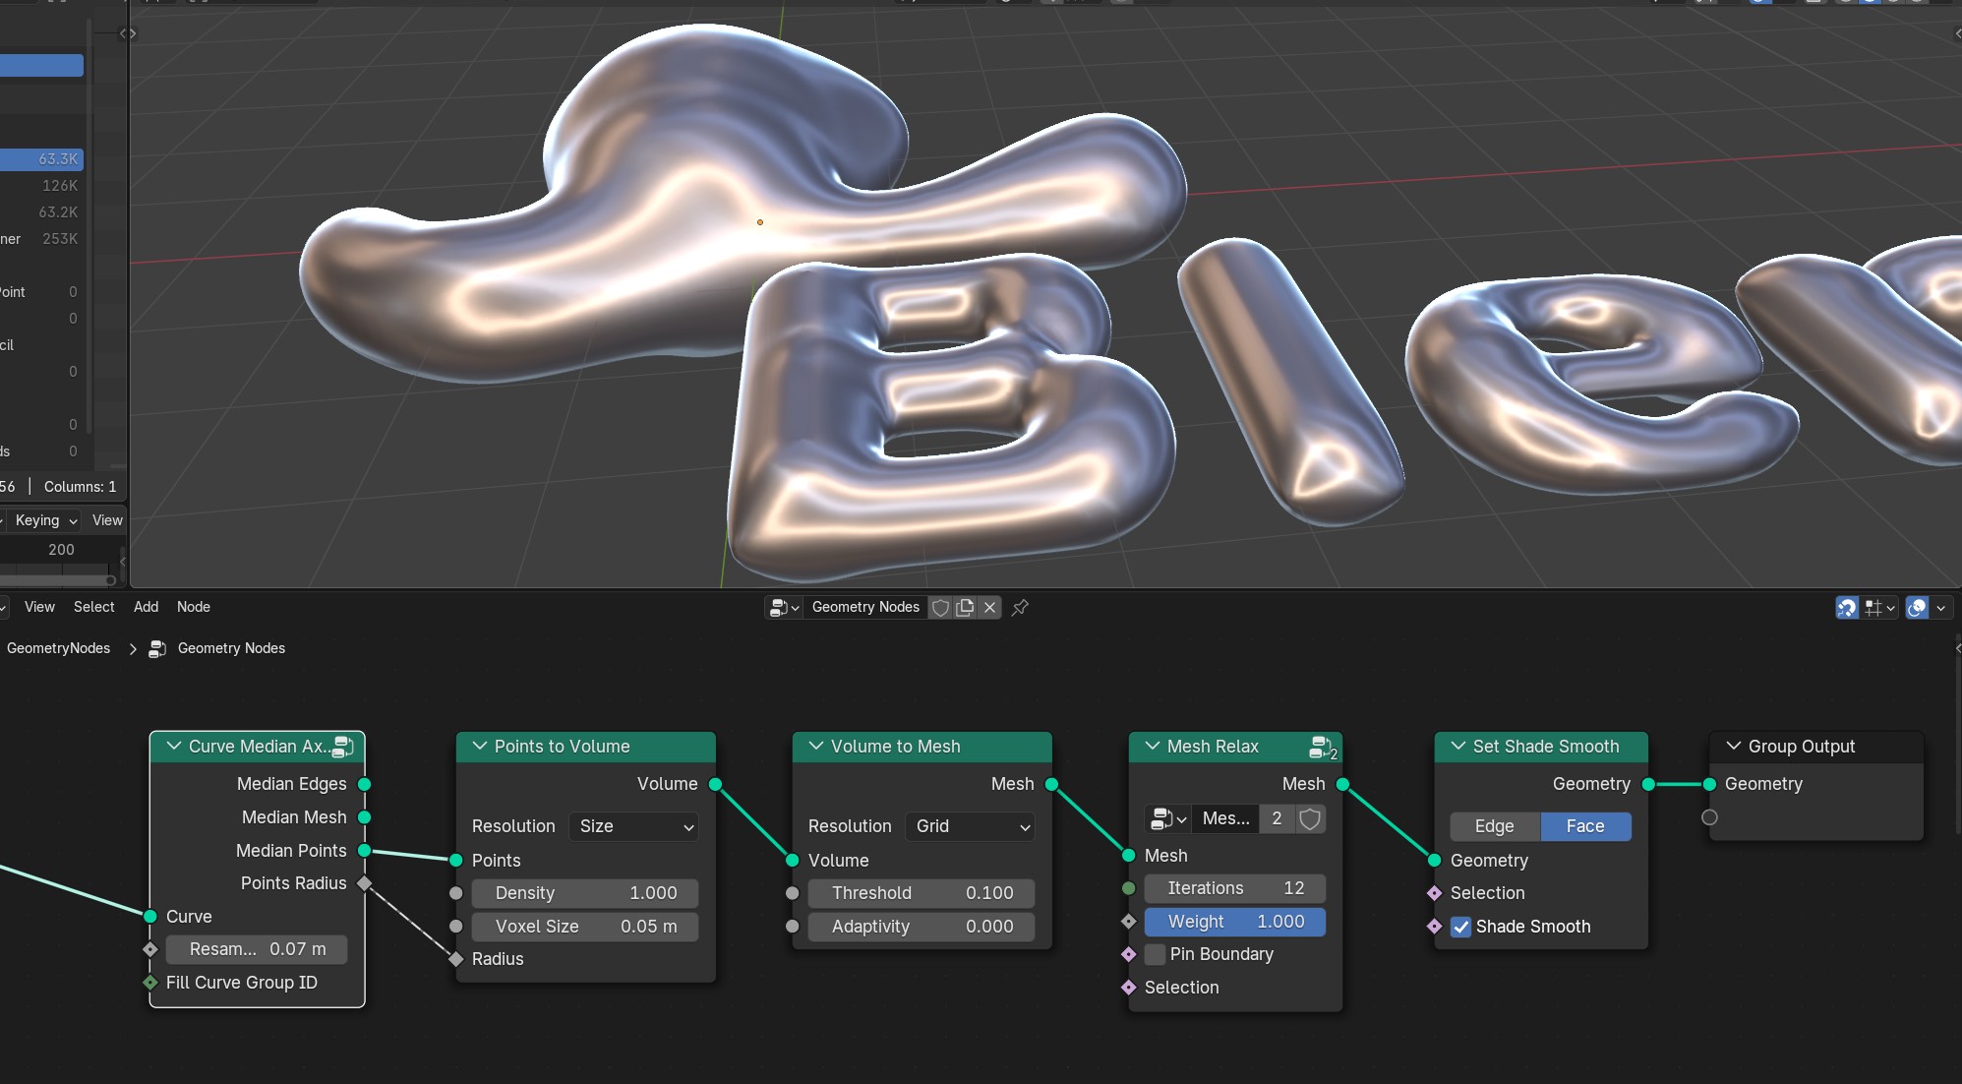
Task: Click the Median Mesh output socket
Action: pos(365,817)
